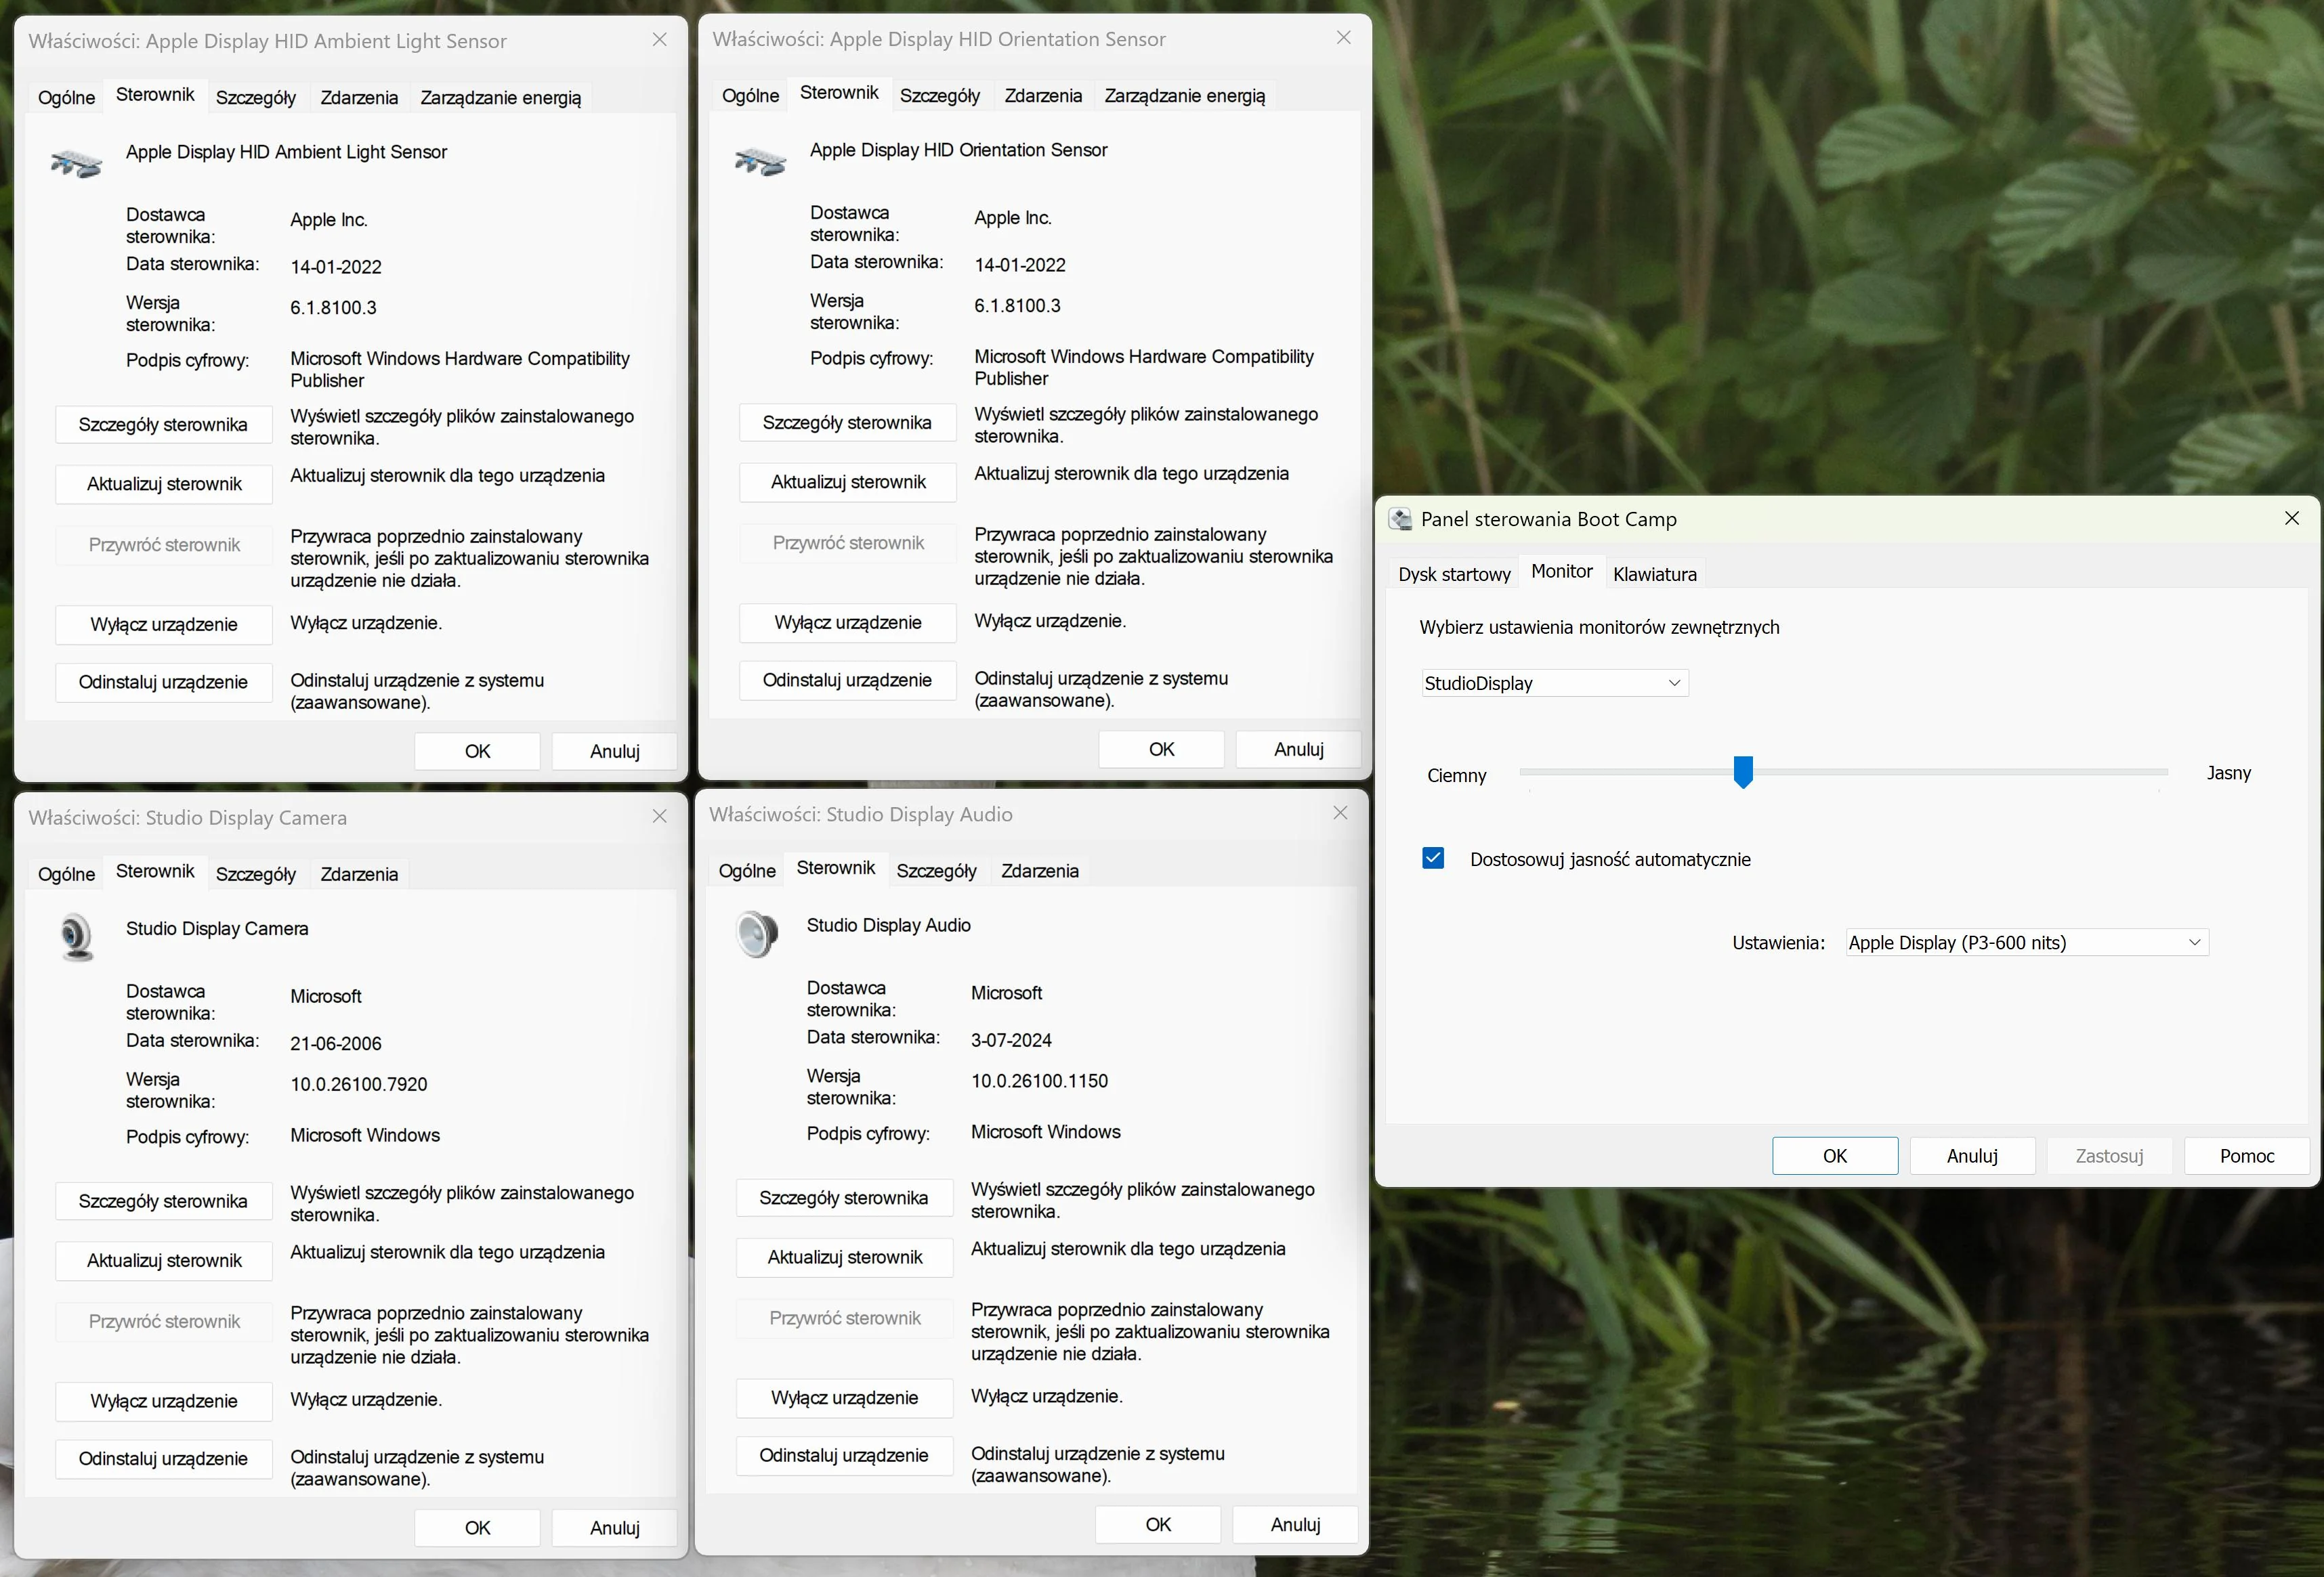2324x1577 pixels.
Task: Open Zdarzenia tab in Ambient Light Sensor window
Action: pyautogui.click(x=359, y=97)
